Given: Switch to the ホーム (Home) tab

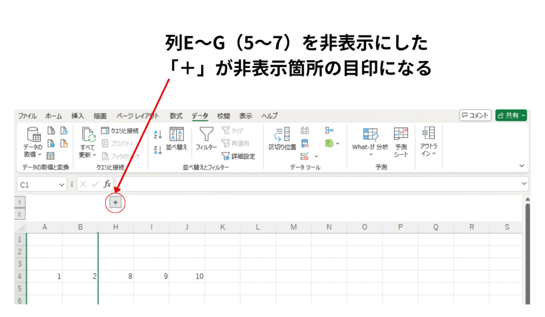Looking at the screenshot, I should point(53,116).
